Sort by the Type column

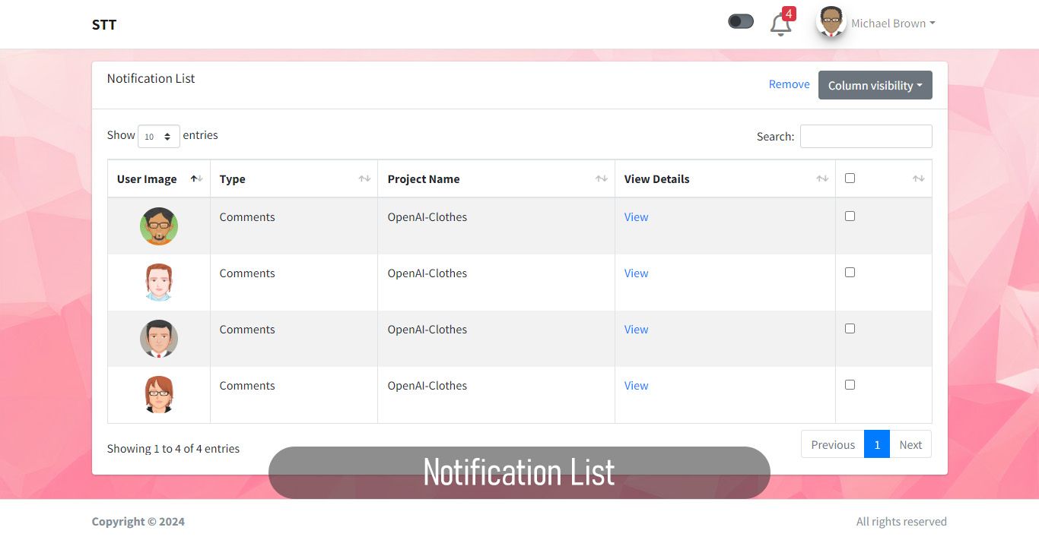click(x=294, y=179)
